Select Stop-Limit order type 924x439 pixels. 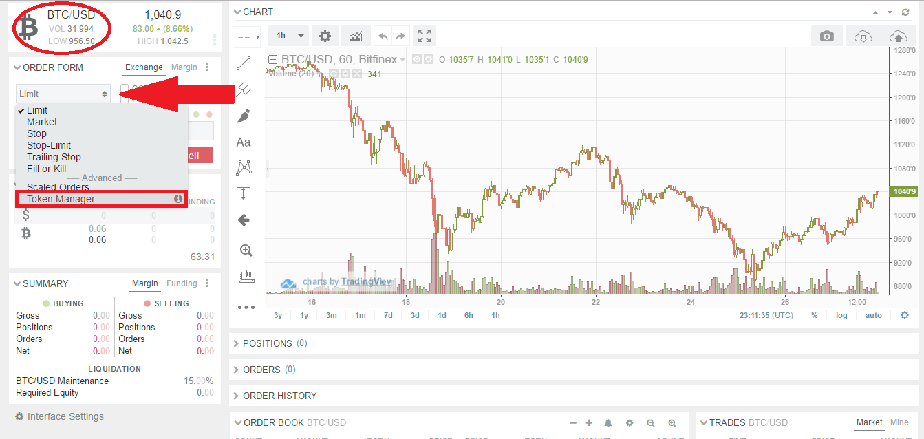(49, 145)
